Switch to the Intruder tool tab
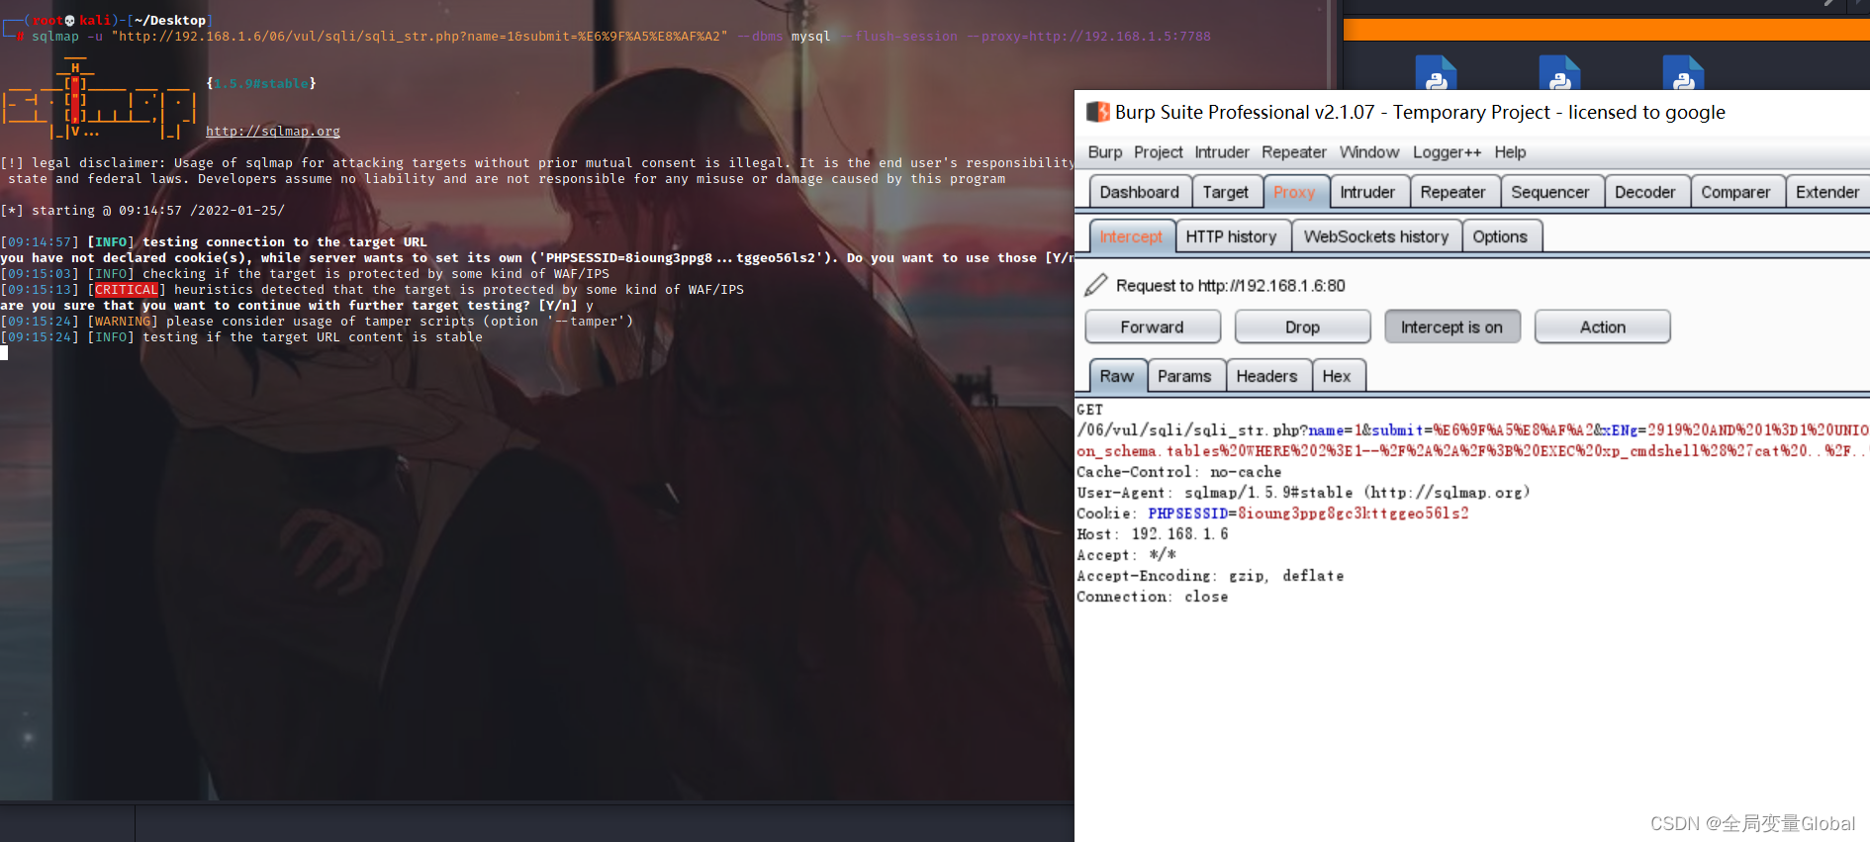 coord(1367,192)
